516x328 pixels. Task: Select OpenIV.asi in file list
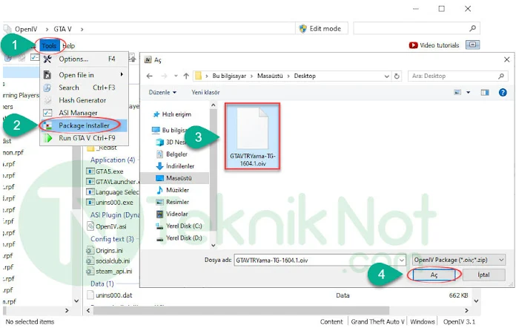pyautogui.click(x=107, y=226)
